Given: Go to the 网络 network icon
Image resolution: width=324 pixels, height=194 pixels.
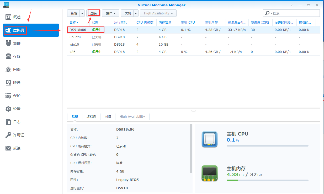Looking at the screenshot, I should [8, 69].
